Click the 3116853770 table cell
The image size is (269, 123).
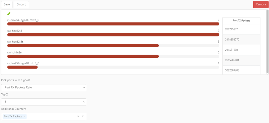(x=241, y=40)
